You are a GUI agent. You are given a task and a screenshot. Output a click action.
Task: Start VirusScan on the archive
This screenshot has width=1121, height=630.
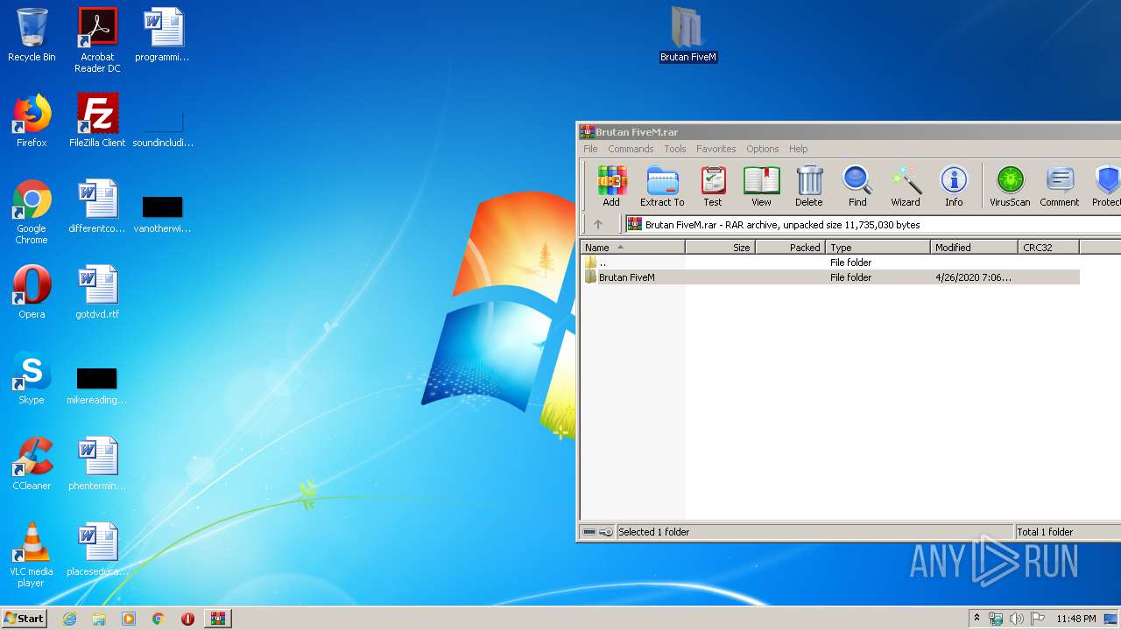1010,186
